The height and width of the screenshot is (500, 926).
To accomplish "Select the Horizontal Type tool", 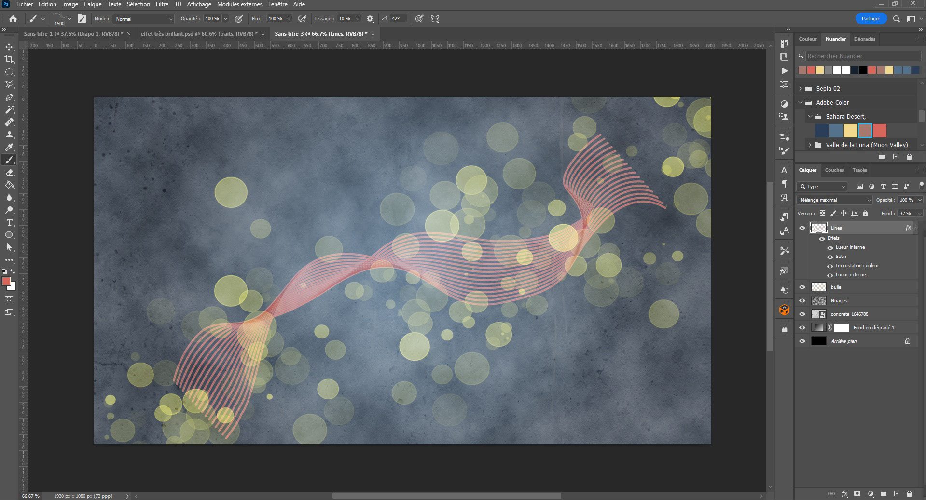I will click(x=9, y=222).
